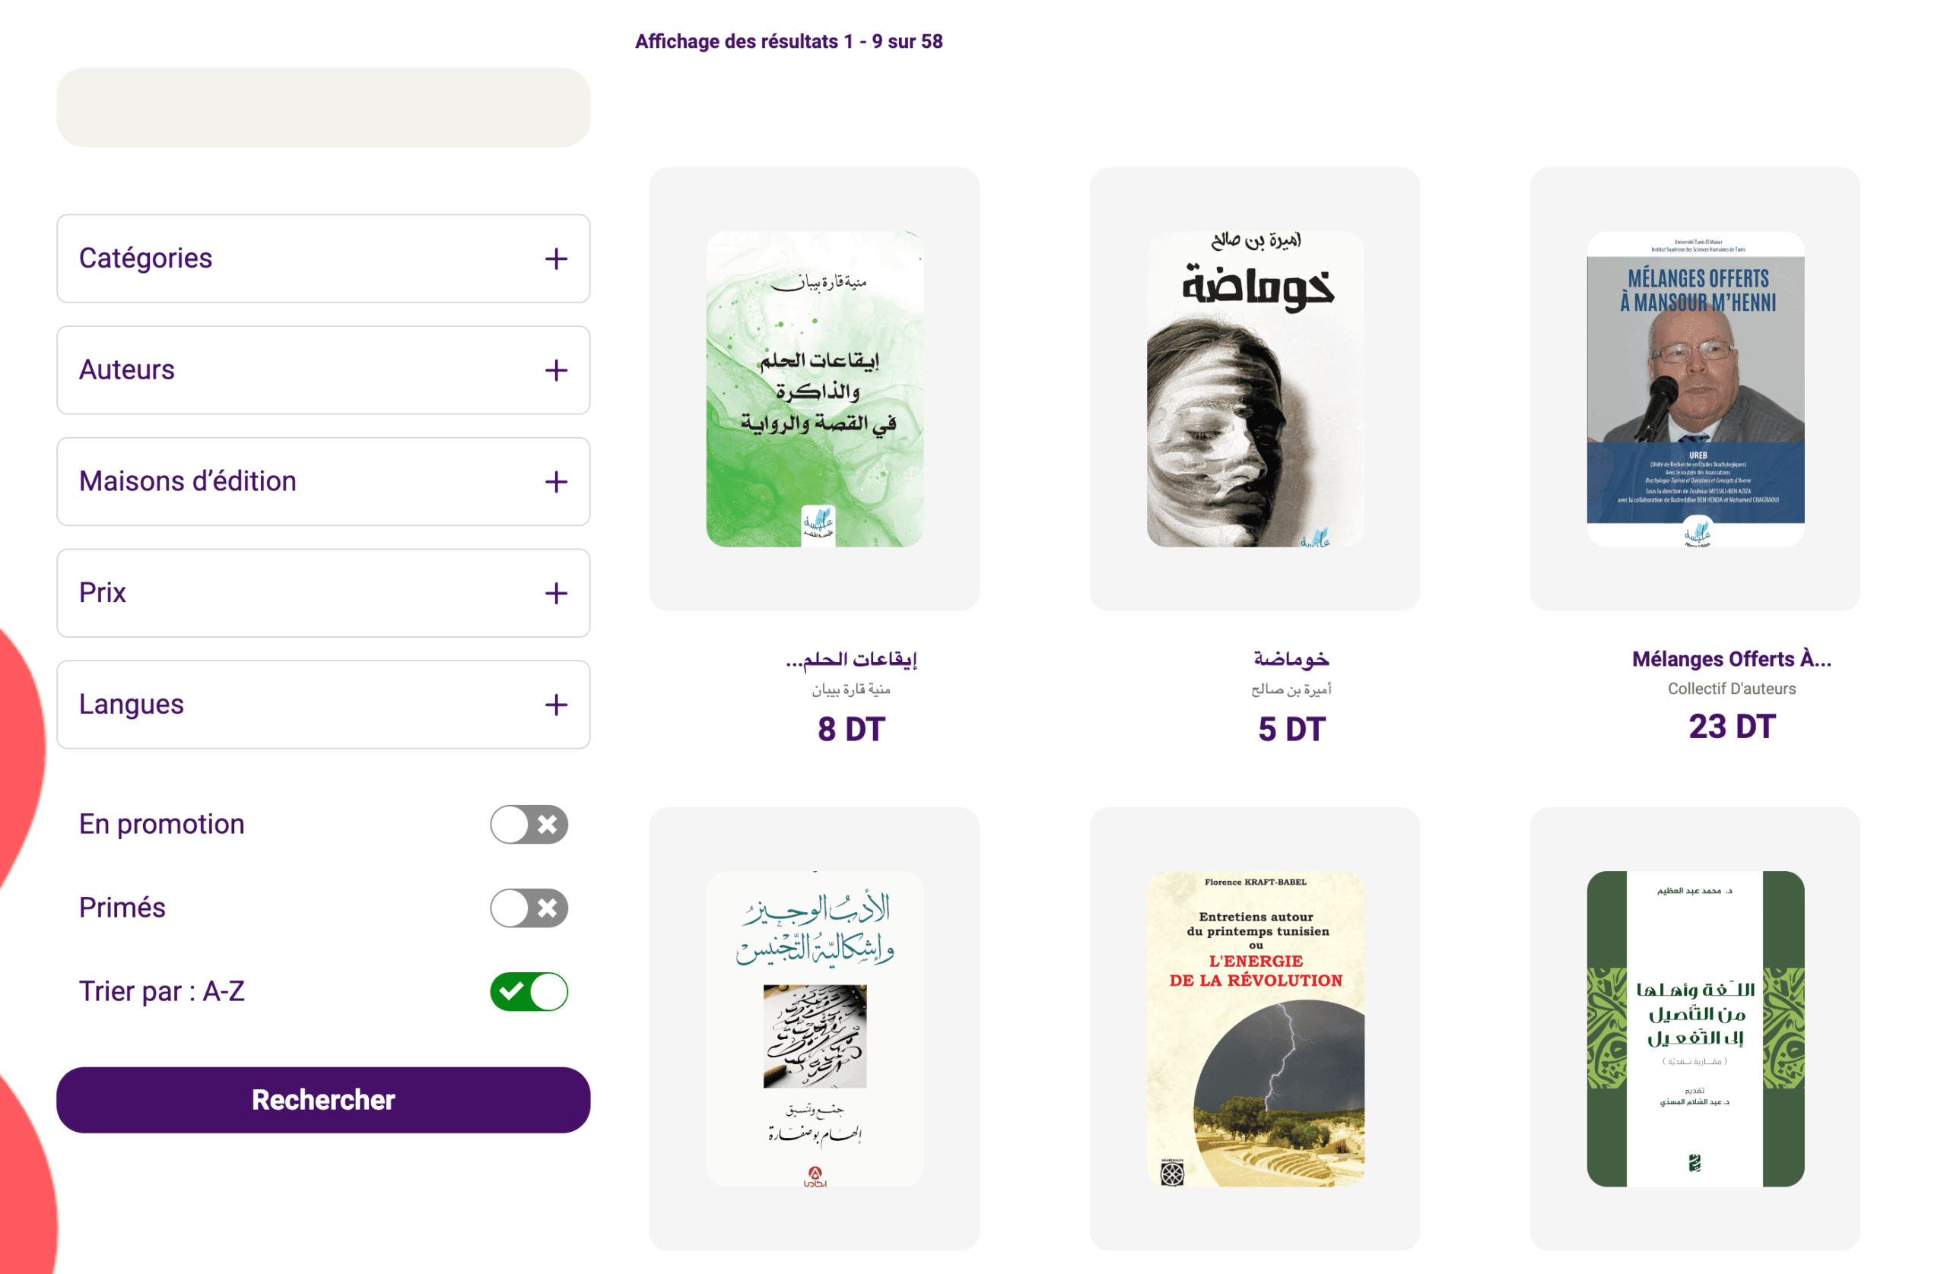This screenshot has width=1947, height=1274.
Task: Open the Mélanges Offerts À... title link
Action: pos(1731,659)
